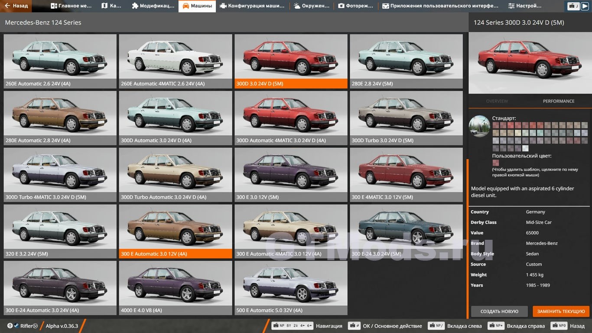Click the Alpha v.0.36.3 version label
Screen dimensions: 592x333
tap(62, 326)
